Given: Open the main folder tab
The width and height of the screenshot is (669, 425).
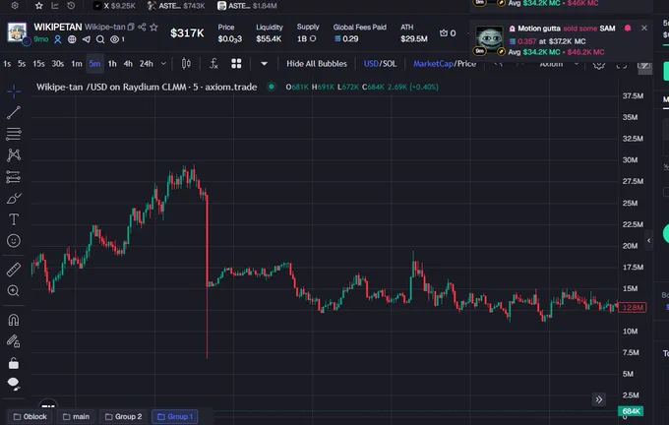Looking at the screenshot, I should click(76, 416).
